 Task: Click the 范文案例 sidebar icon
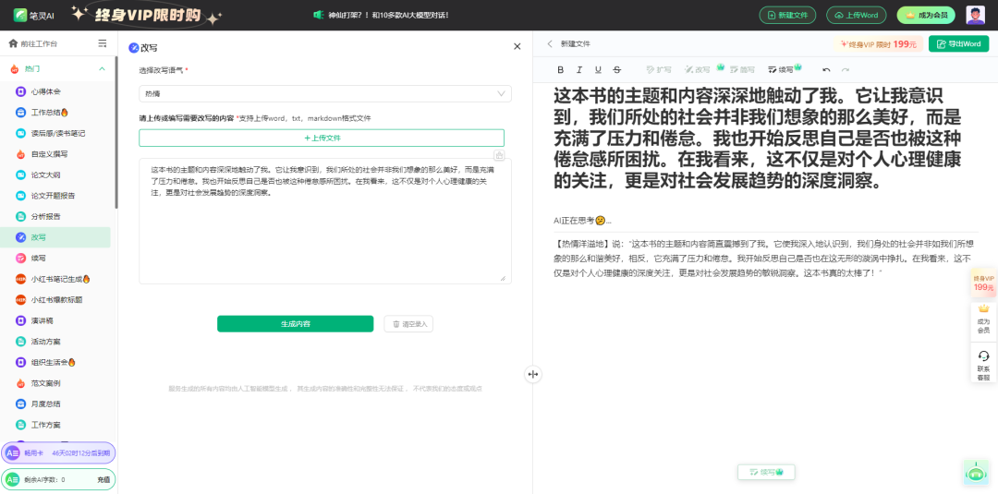20,383
